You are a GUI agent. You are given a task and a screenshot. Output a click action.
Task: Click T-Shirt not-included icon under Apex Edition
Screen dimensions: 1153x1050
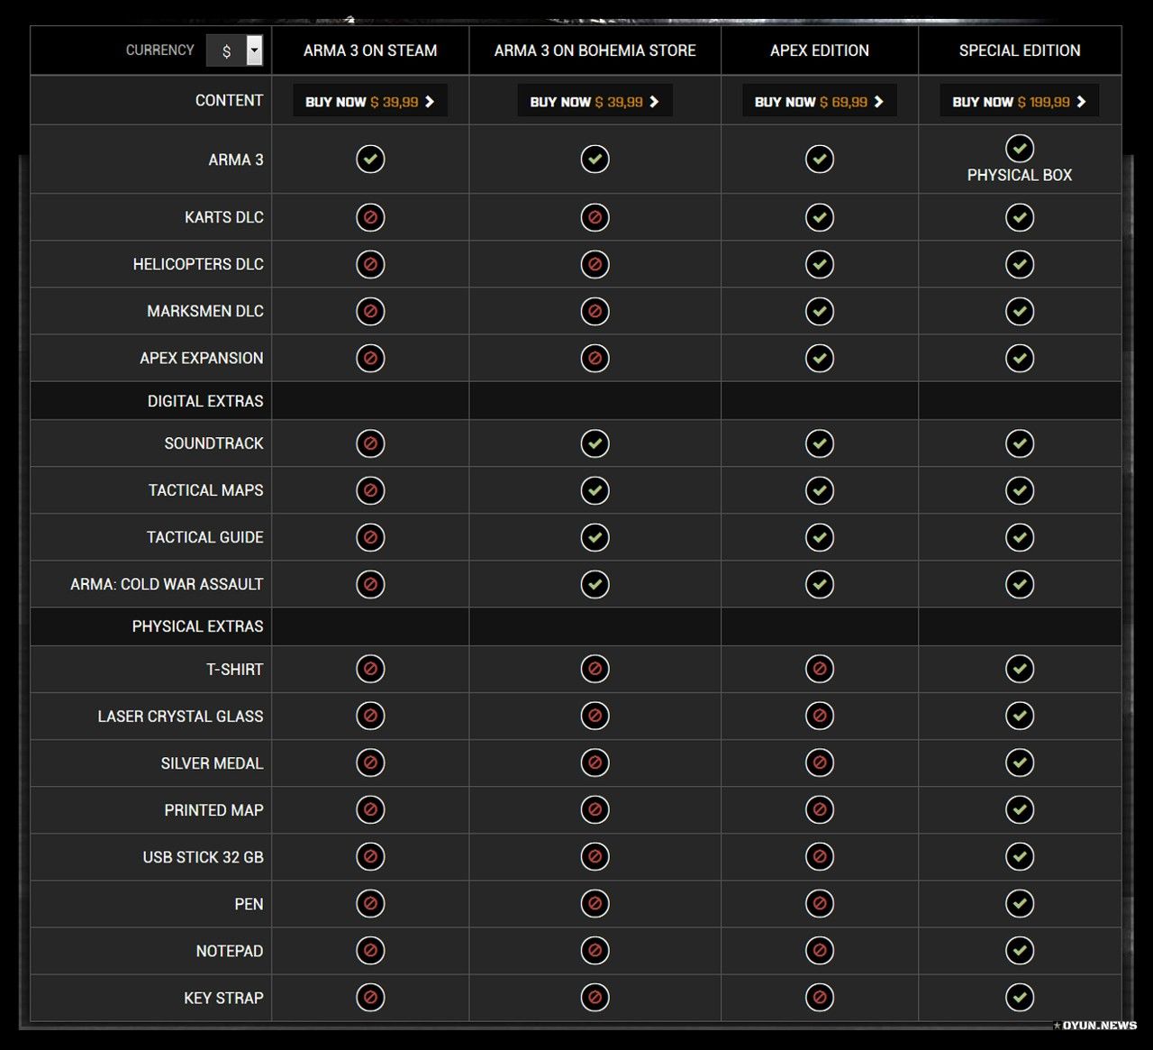point(820,669)
